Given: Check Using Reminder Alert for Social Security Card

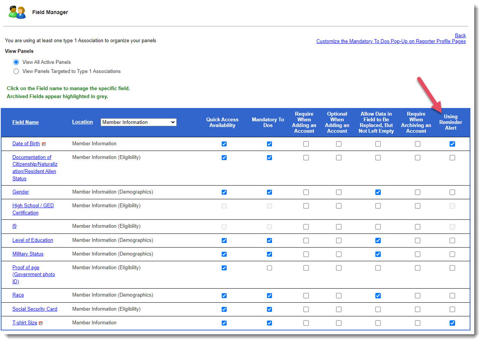Looking at the screenshot, I should coord(452,310).
